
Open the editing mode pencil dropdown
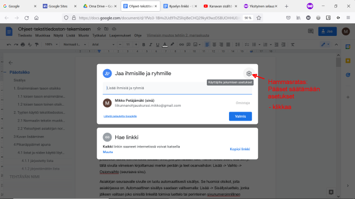[325, 45]
